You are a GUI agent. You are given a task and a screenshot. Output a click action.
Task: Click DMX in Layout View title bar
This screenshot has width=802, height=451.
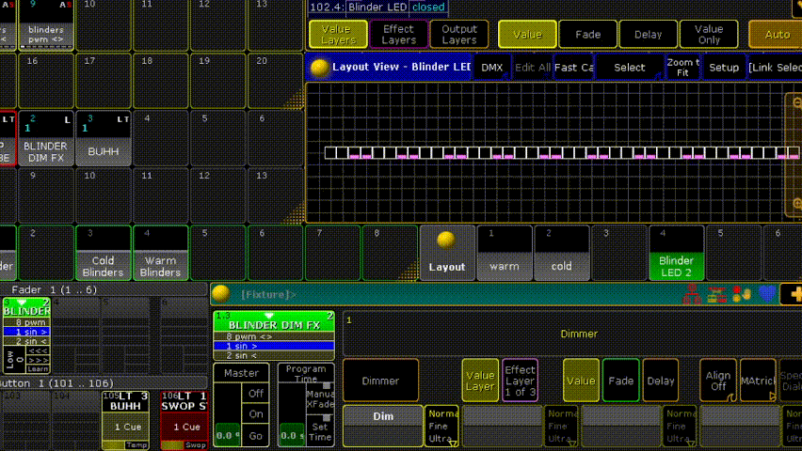pos(492,68)
